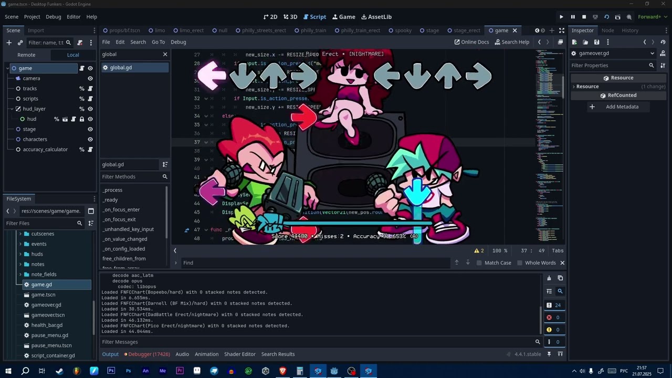Switch to the AssetLib workspace
This screenshot has width=672, height=378.
click(376, 17)
